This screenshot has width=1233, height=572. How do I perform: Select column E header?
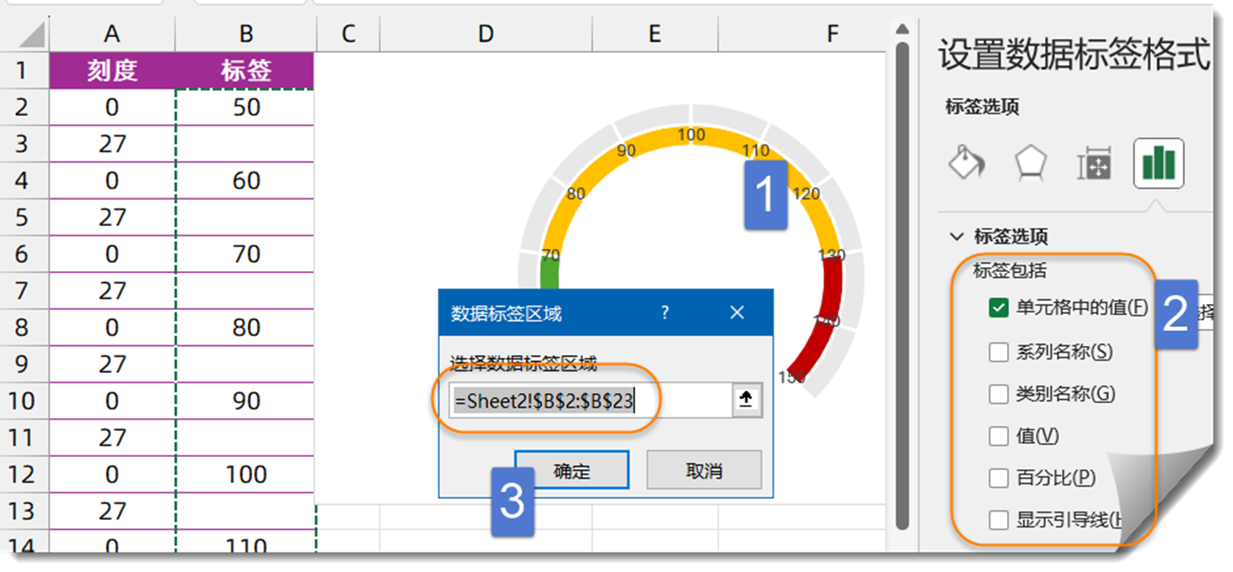click(654, 34)
